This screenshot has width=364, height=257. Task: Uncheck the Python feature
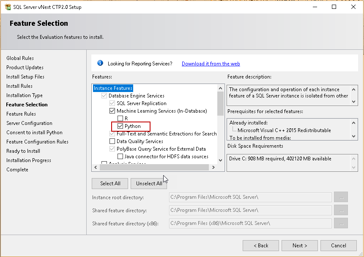(120, 126)
